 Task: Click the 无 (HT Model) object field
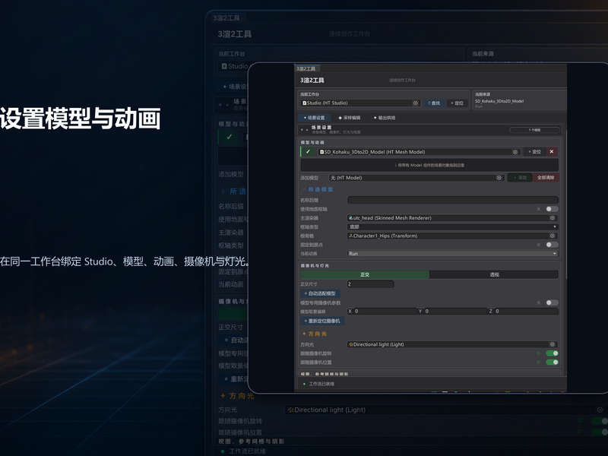click(x=416, y=178)
